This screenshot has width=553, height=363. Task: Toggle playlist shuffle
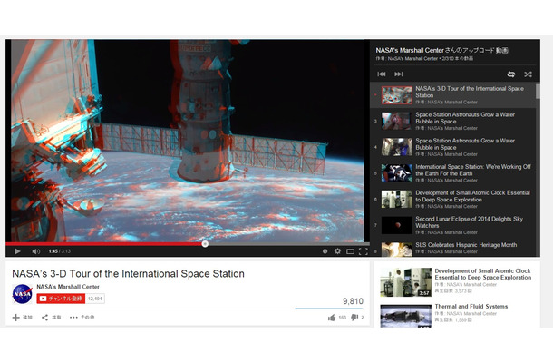(x=528, y=74)
